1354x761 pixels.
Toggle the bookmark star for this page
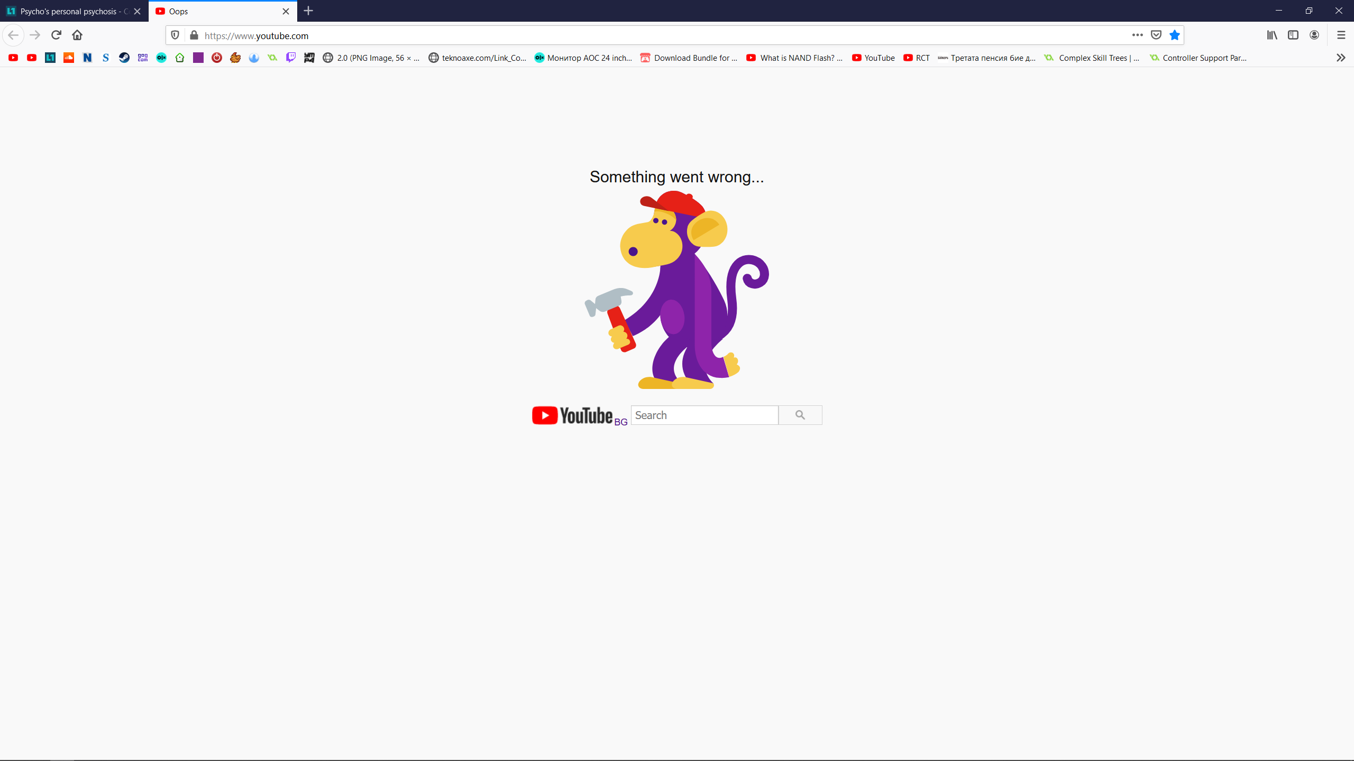point(1175,35)
